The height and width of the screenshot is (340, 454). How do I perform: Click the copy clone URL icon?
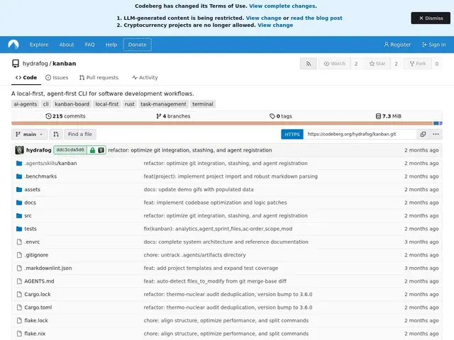[x=423, y=134]
